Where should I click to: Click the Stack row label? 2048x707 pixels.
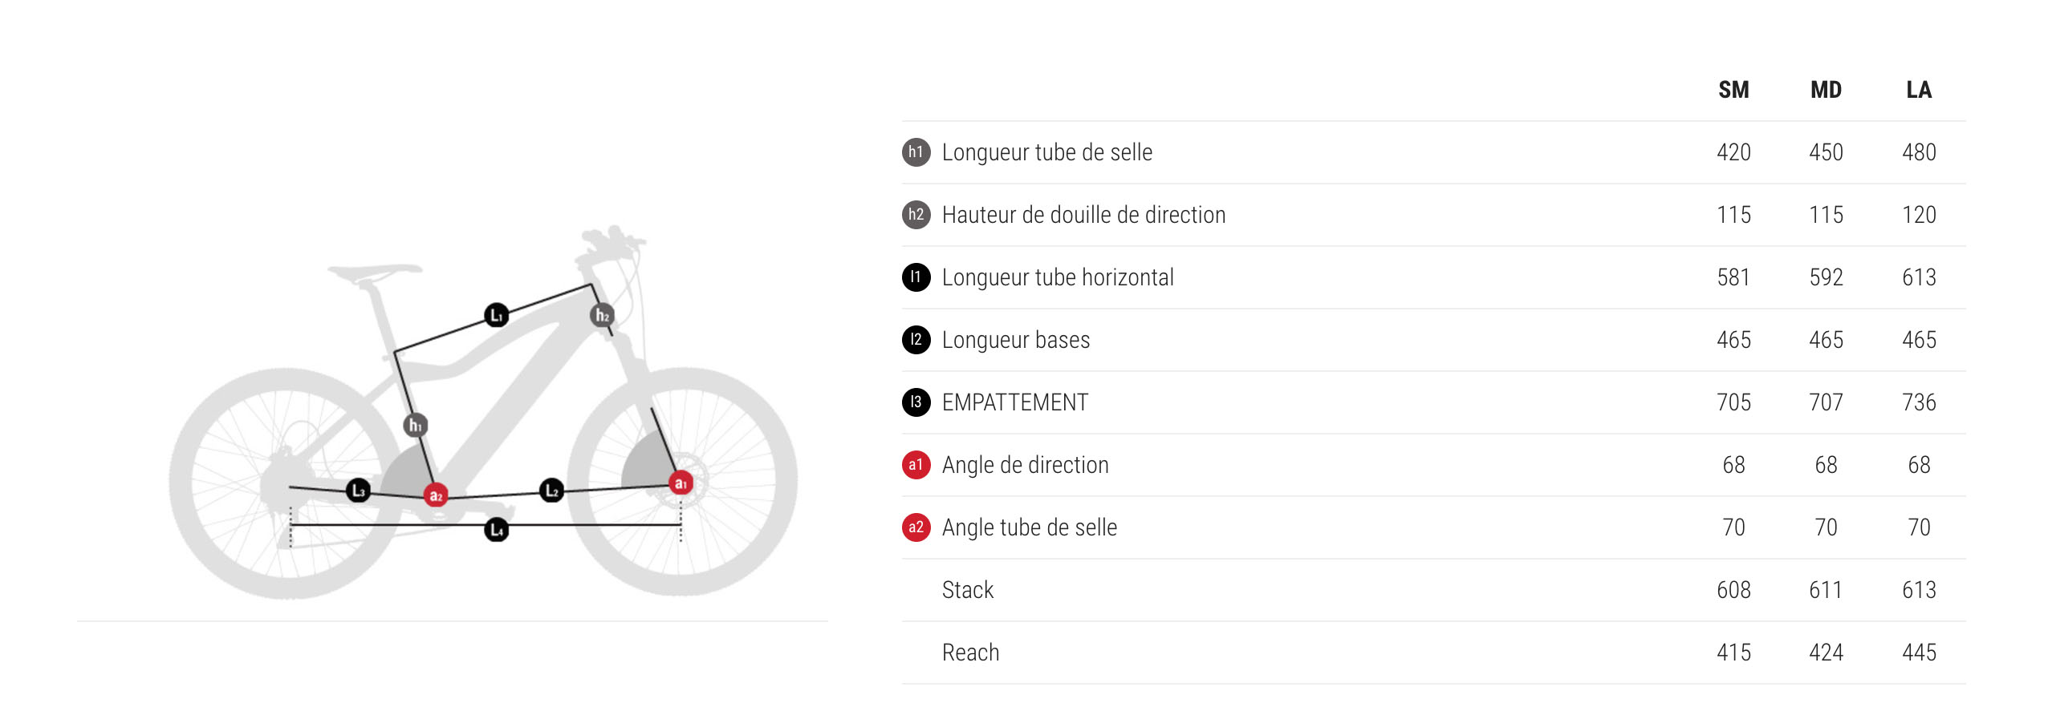(968, 590)
